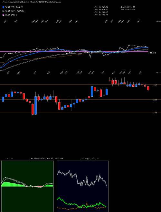
Task: Click the last red candlestick on the chart
Action: 148,88
